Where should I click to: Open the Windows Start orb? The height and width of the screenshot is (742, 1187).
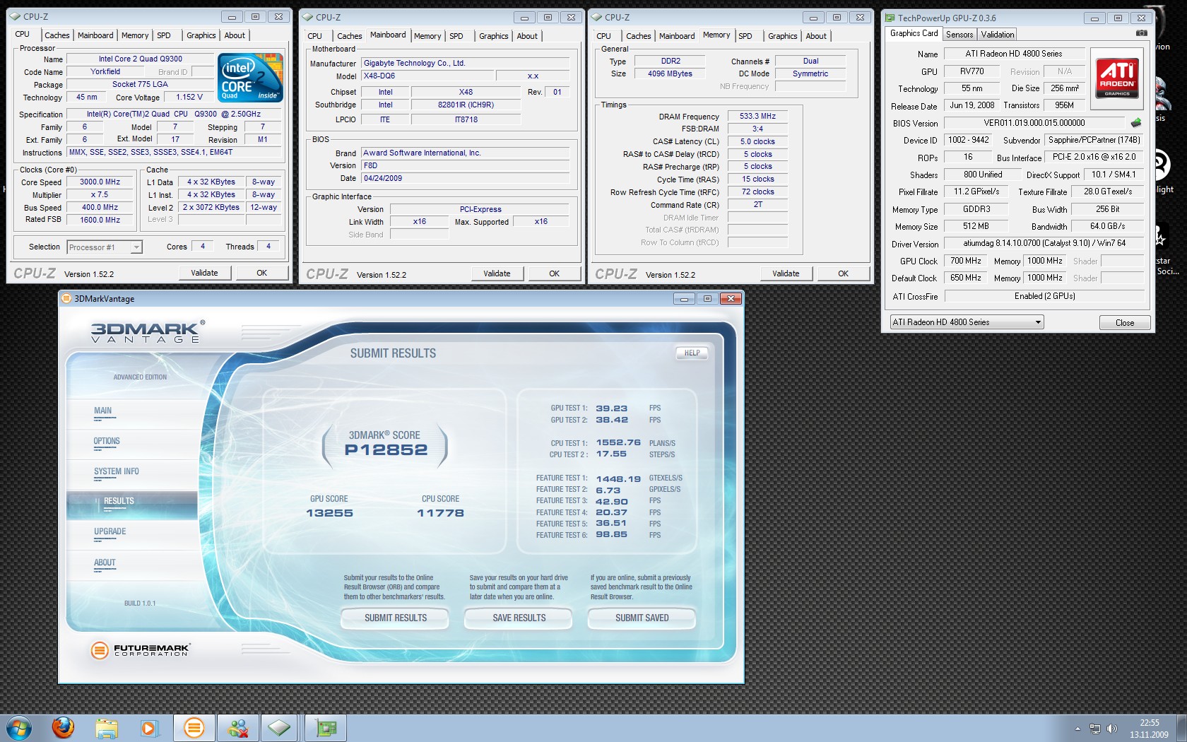[19, 728]
